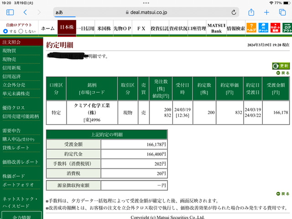Open the 口座管理 tab
This screenshot has width=292, height=219.
(197, 28)
